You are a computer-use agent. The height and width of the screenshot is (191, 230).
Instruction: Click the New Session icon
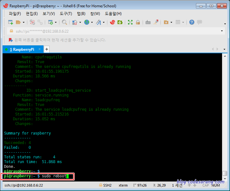point(10,22)
